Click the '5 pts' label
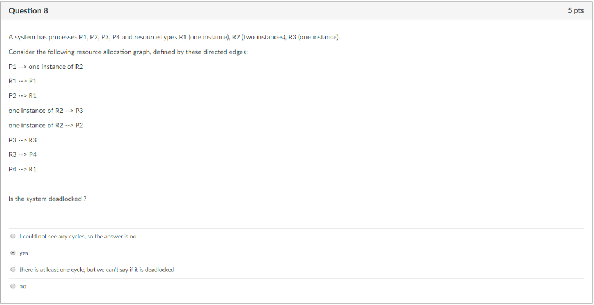The width and height of the screenshot is (594, 305). pyautogui.click(x=575, y=10)
